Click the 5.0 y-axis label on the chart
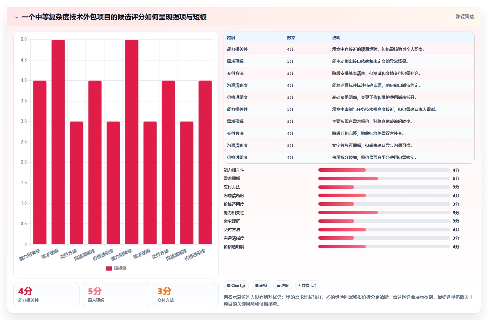Image resolution: width=488 pixels, height=320 pixels. (24, 39)
